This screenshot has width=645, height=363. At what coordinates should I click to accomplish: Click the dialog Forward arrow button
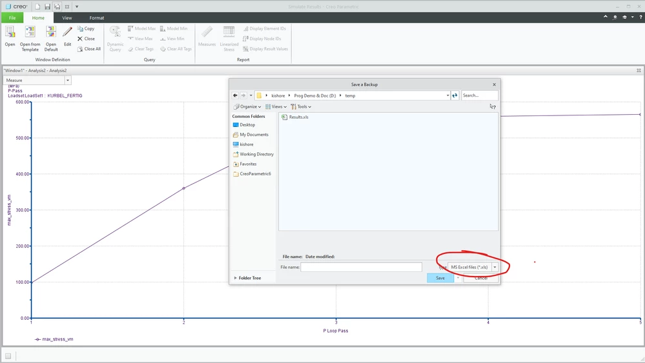coord(243,95)
